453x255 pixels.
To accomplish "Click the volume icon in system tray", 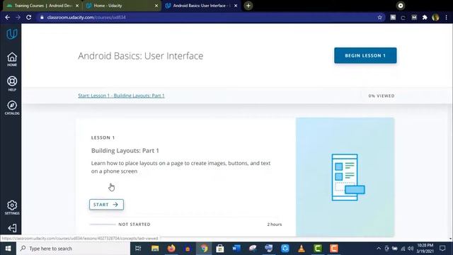I will click(x=411, y=249).
